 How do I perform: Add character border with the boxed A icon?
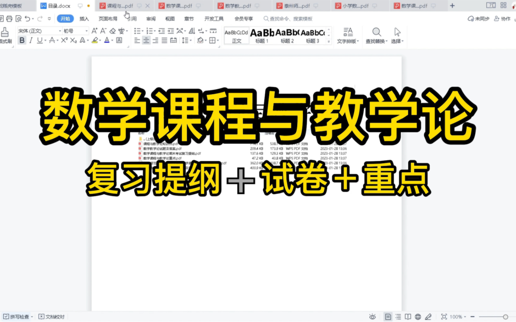point(119,40)
